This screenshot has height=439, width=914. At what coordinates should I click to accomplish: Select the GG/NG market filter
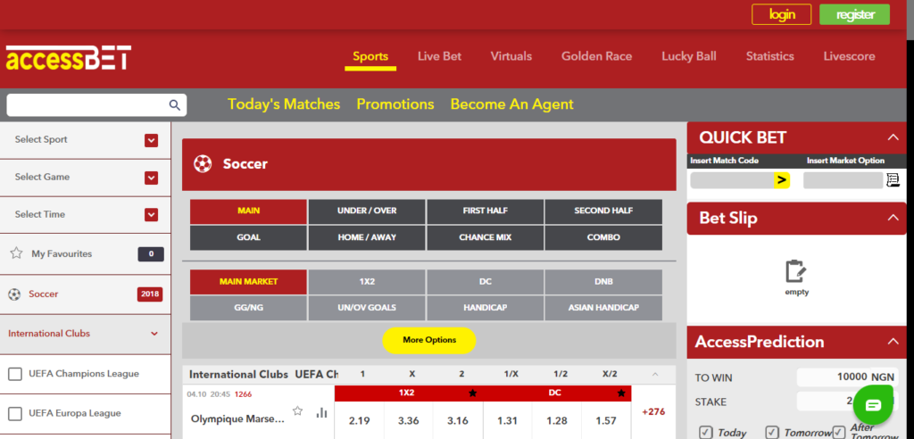[248, 308]
